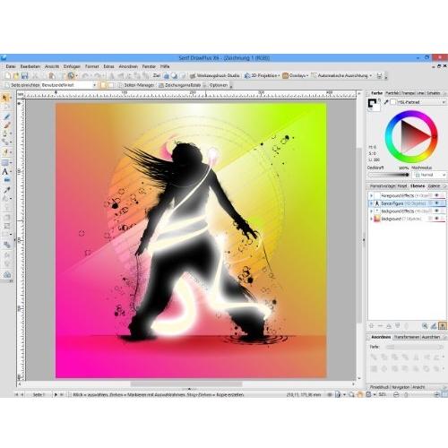Viewport: 448px width, 448px height.
Task: Click the web globe icon in toolbar
Action: tap(71, 76)
